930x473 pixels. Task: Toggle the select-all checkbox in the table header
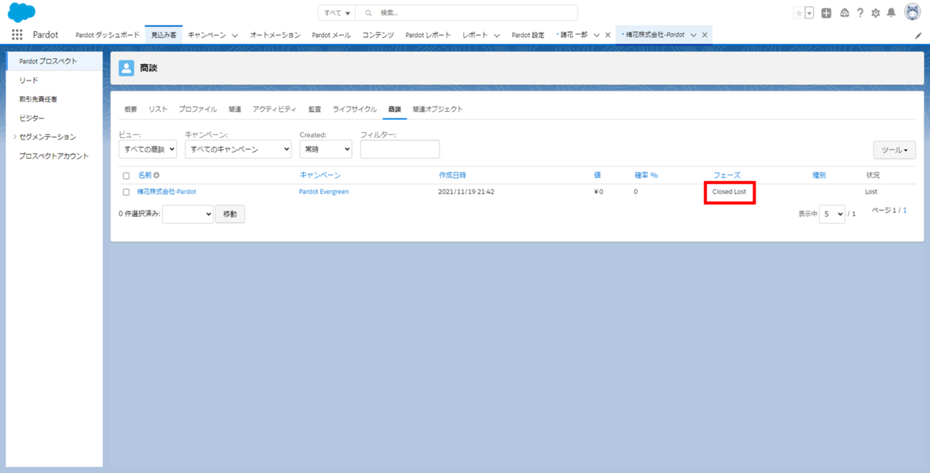coord(126,174)
